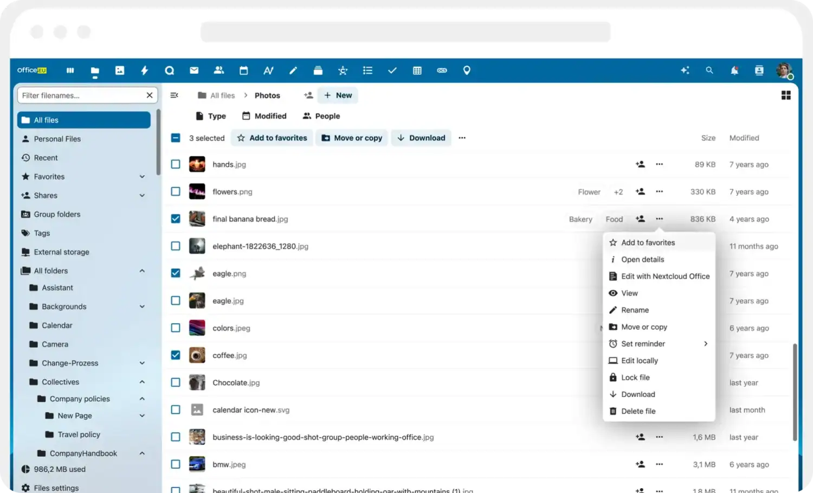Open the Assistant sparkle icon
Viewport: 813px width, 493px height.
click(685, 71)
